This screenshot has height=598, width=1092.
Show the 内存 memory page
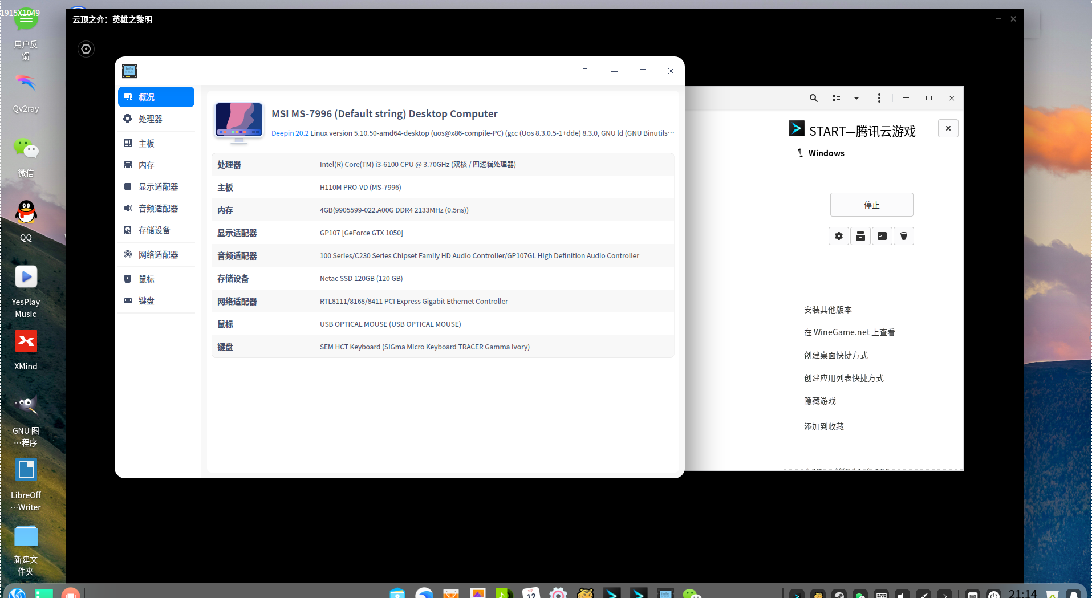(156, 165)
